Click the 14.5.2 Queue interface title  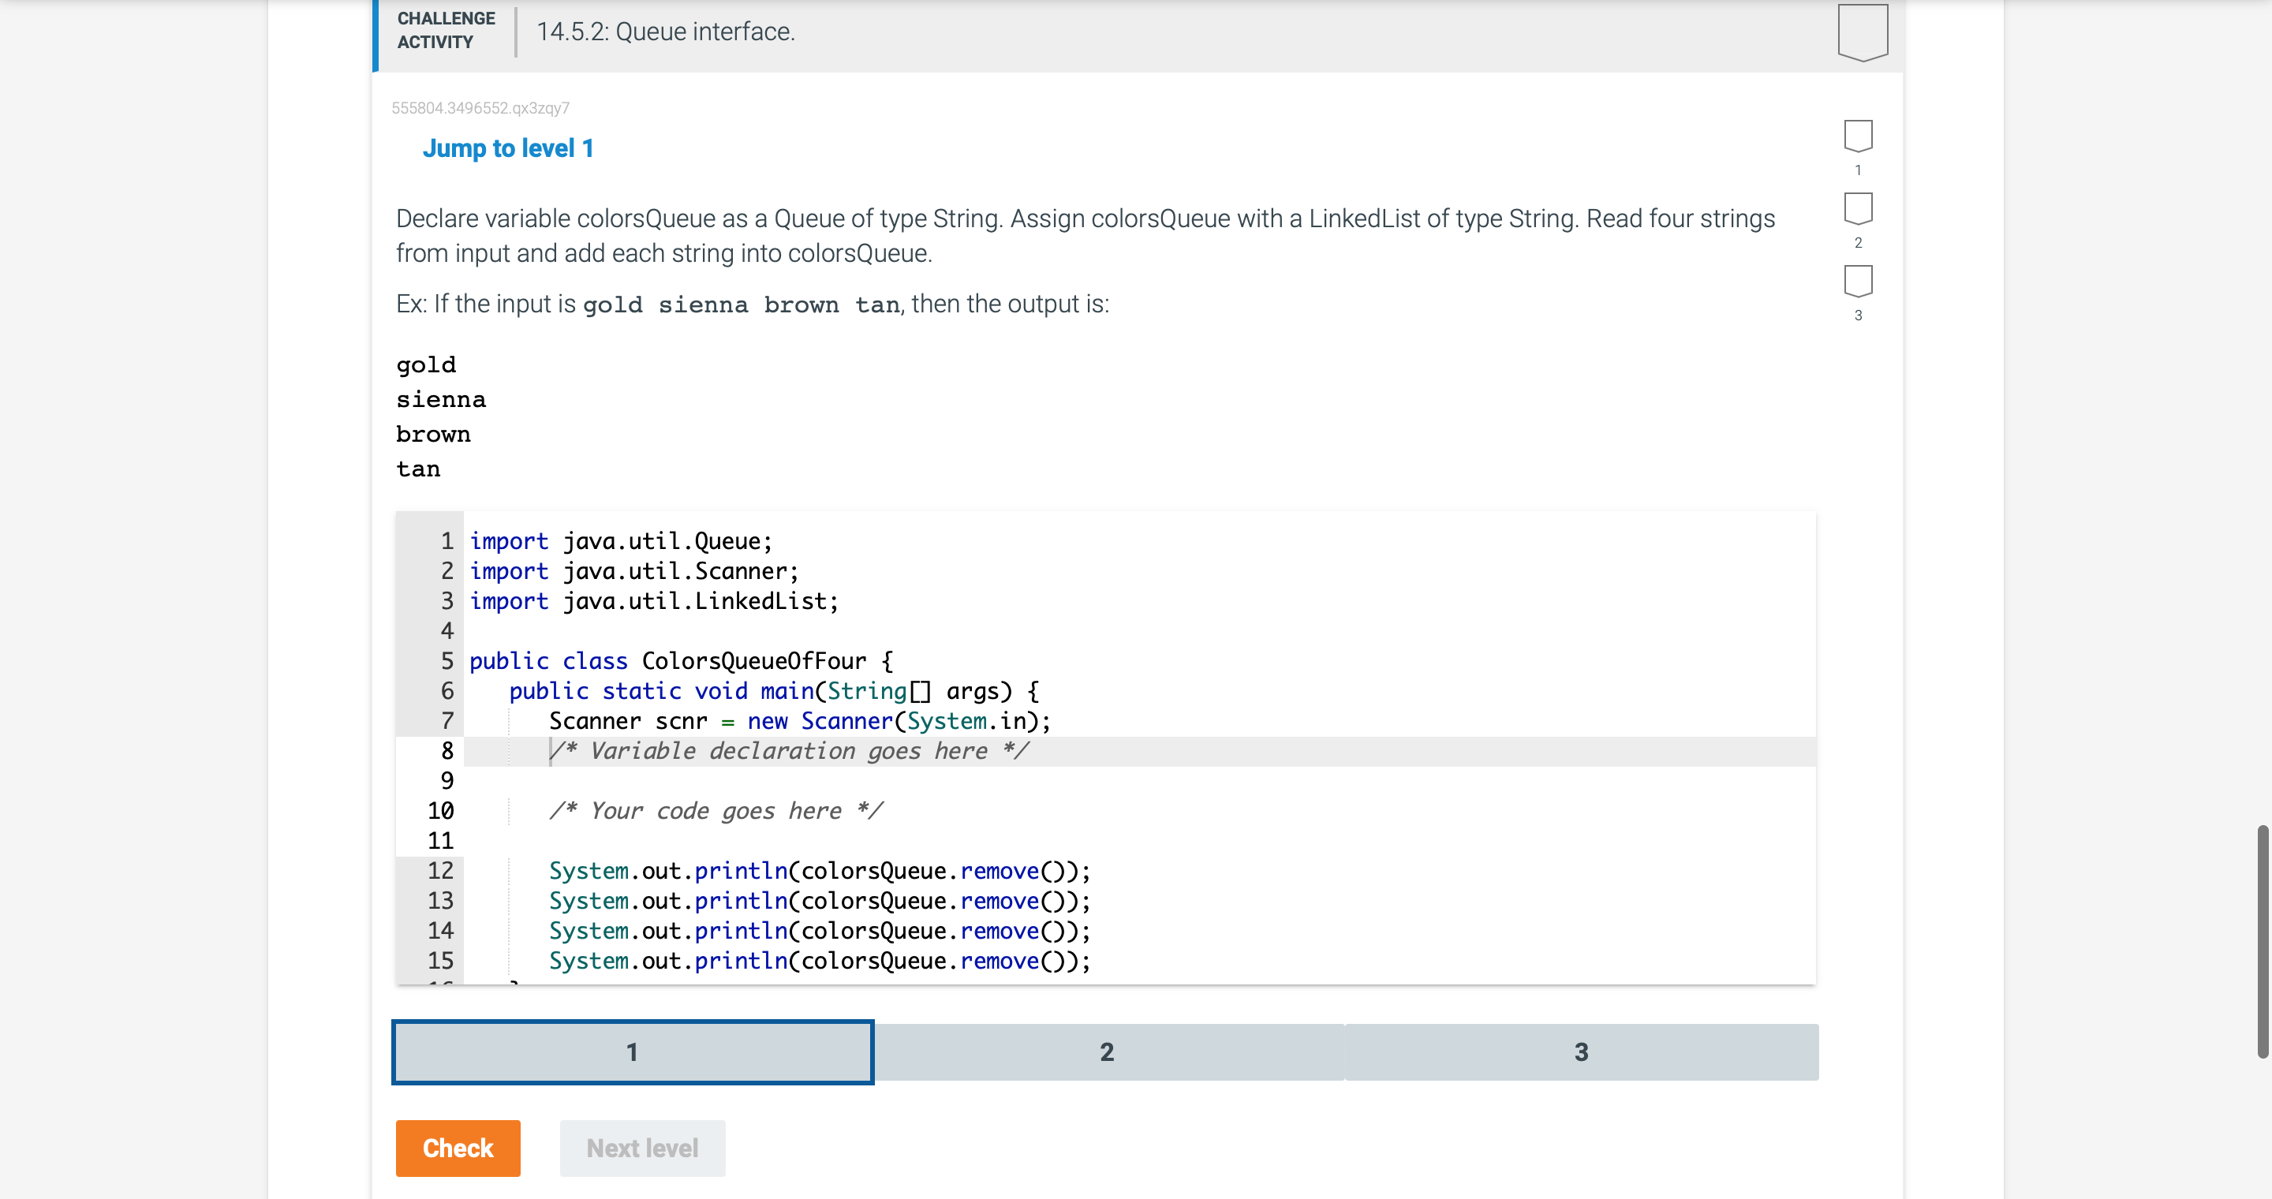pos(665,32)
